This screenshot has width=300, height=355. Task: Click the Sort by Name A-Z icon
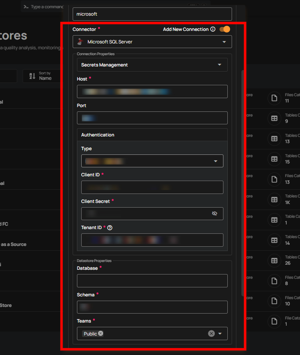pyautogui.click(x=32, y=76)
